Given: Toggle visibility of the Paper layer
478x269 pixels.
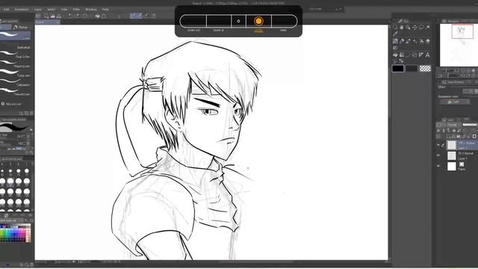Looking at the screenshot, I should coord(438,166).
